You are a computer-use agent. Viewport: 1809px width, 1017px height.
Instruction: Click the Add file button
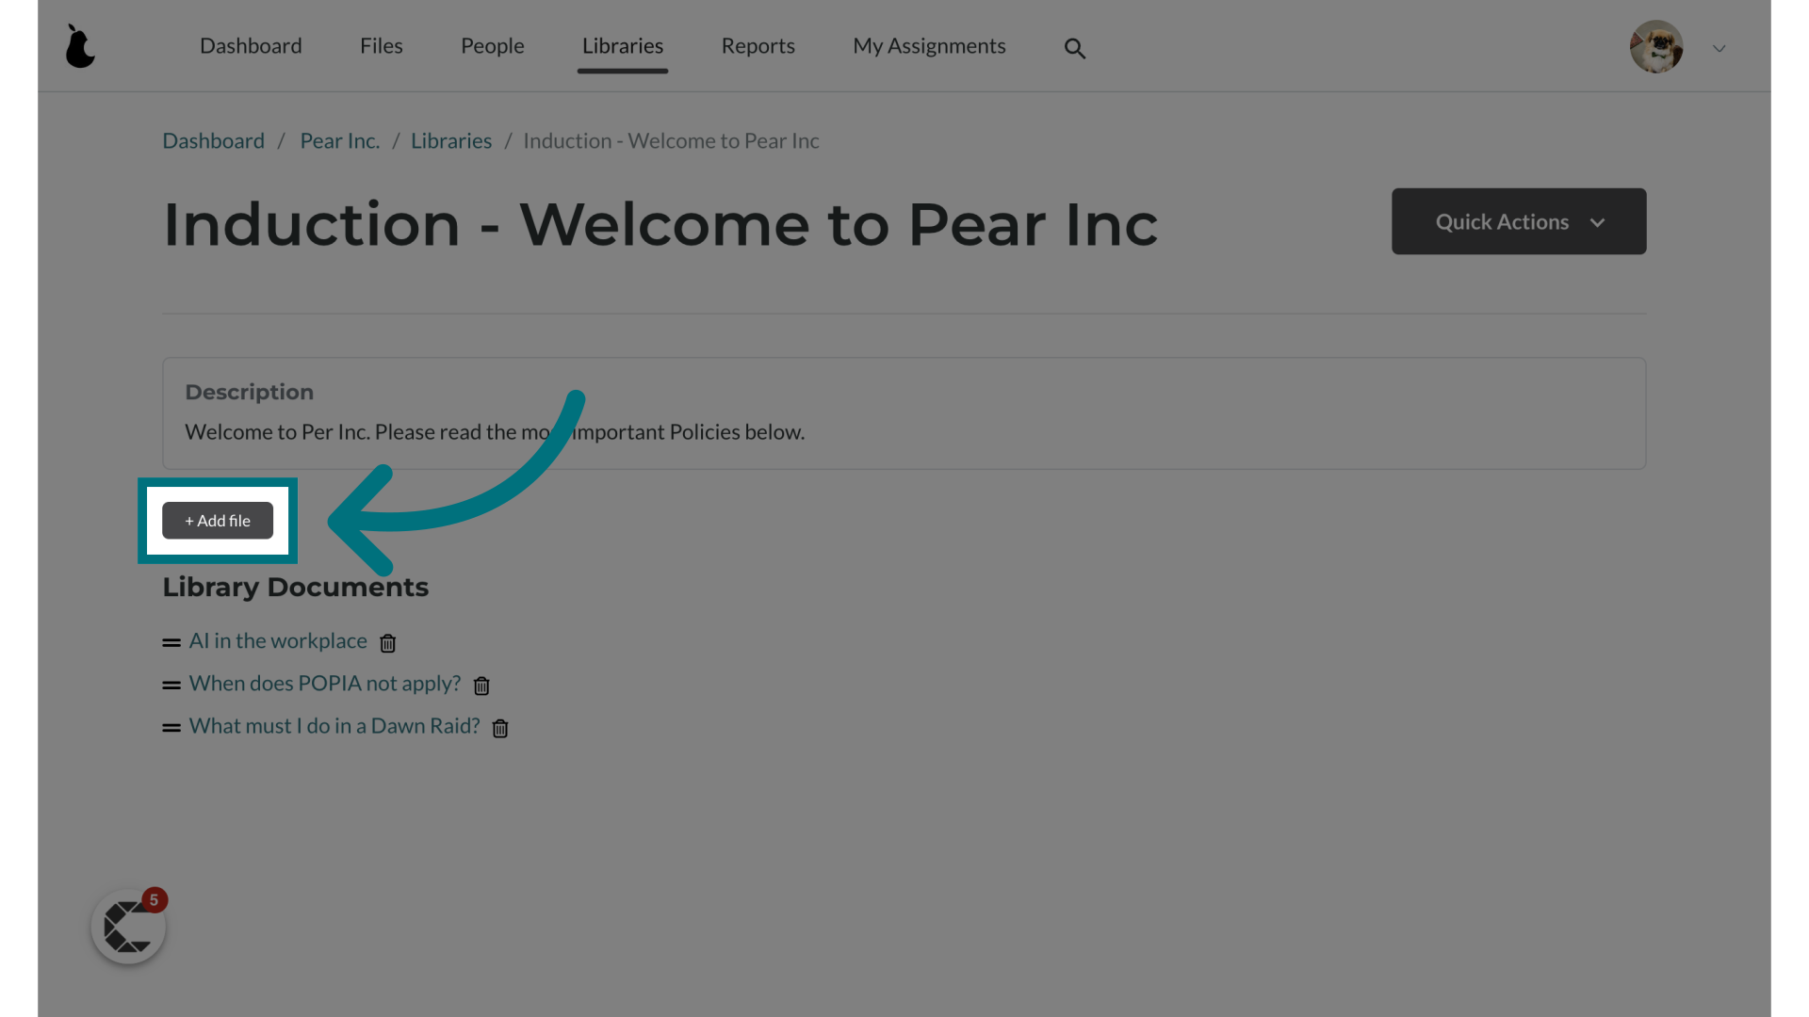(x=218, y=521)
